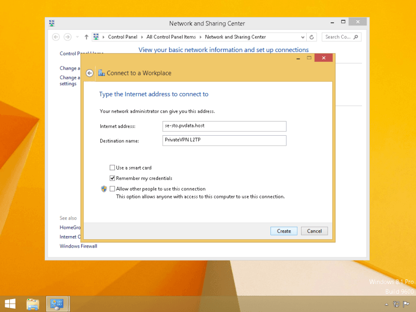Click into the Internet address field

[x=224, y=126]
